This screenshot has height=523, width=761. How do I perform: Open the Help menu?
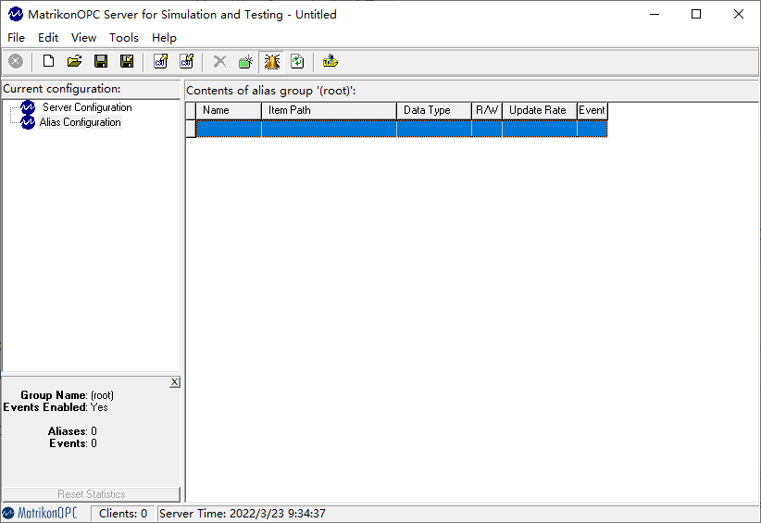(164, 38)
